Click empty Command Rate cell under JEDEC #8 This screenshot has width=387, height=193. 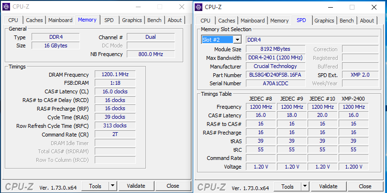[x=261, y=158]
